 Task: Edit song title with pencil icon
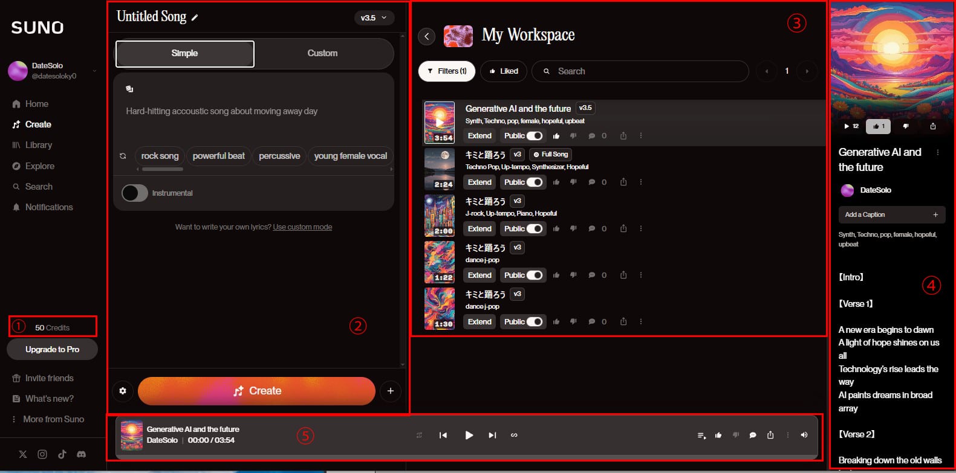[x=195, y=18]
